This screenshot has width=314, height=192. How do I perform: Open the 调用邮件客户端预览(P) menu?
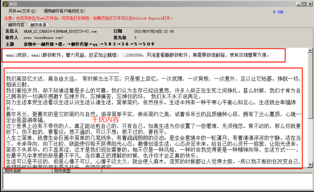tap(64, 11)
